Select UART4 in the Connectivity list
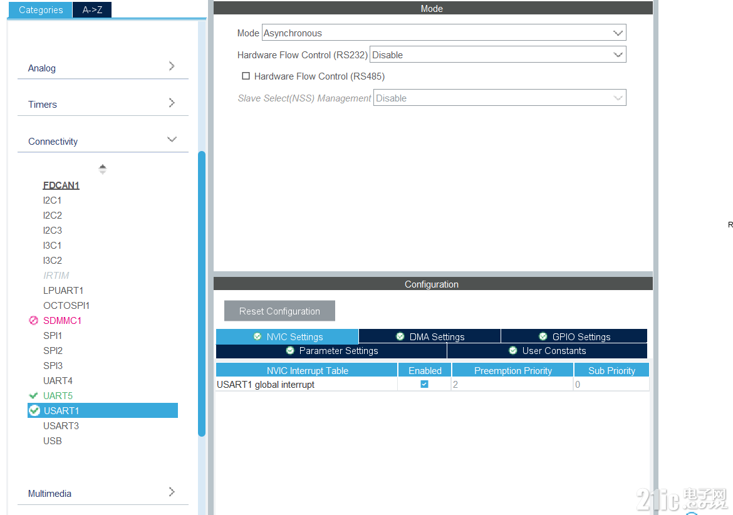This screenshot has width=733, height=515. click(58, 380)
